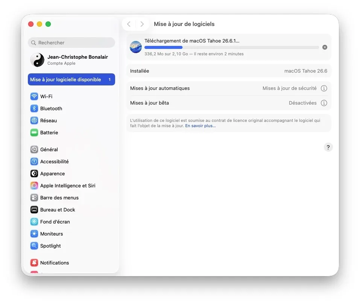Image resolution: width=360 pixels, height=304 pixels.
Task: Click the Bluetooth icon in sidebar
Action: coord(34,108)
